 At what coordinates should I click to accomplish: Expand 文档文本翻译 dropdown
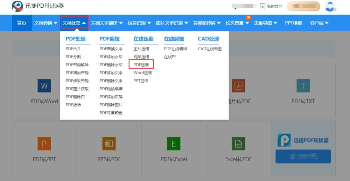point(107,23)
